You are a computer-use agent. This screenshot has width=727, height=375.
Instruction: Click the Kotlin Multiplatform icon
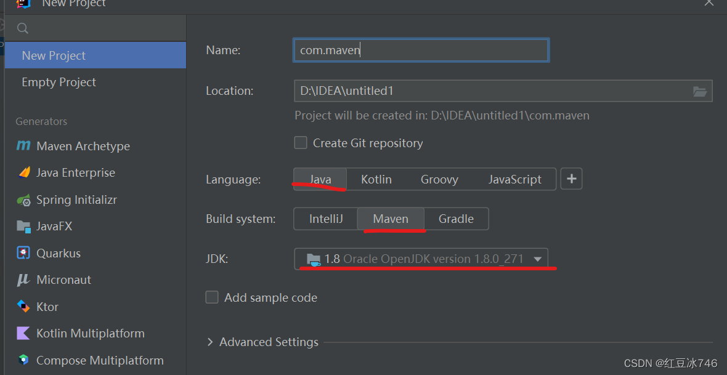[x=23, y=333]
